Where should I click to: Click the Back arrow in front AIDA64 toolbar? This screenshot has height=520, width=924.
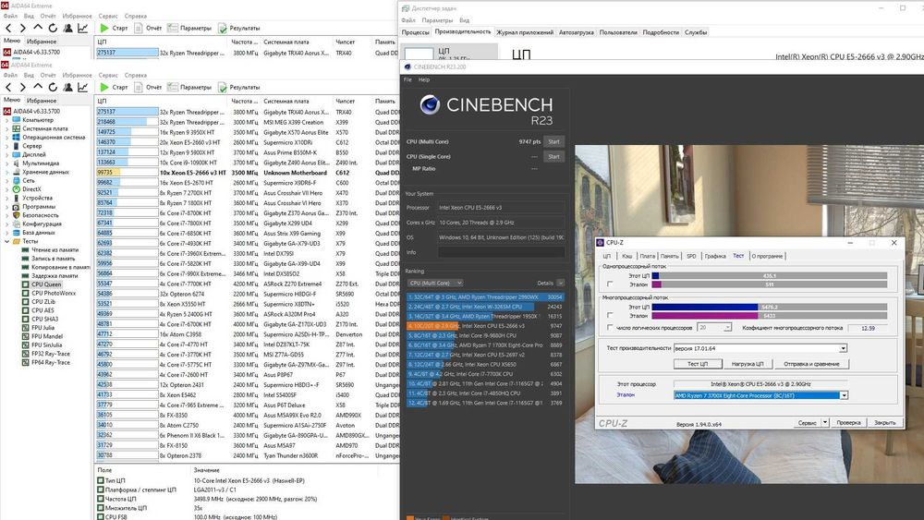[x=8, y=87]
